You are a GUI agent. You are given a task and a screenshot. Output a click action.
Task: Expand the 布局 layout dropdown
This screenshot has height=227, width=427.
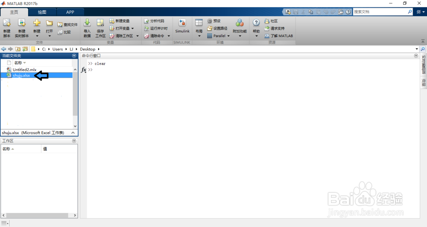point(199,36)
